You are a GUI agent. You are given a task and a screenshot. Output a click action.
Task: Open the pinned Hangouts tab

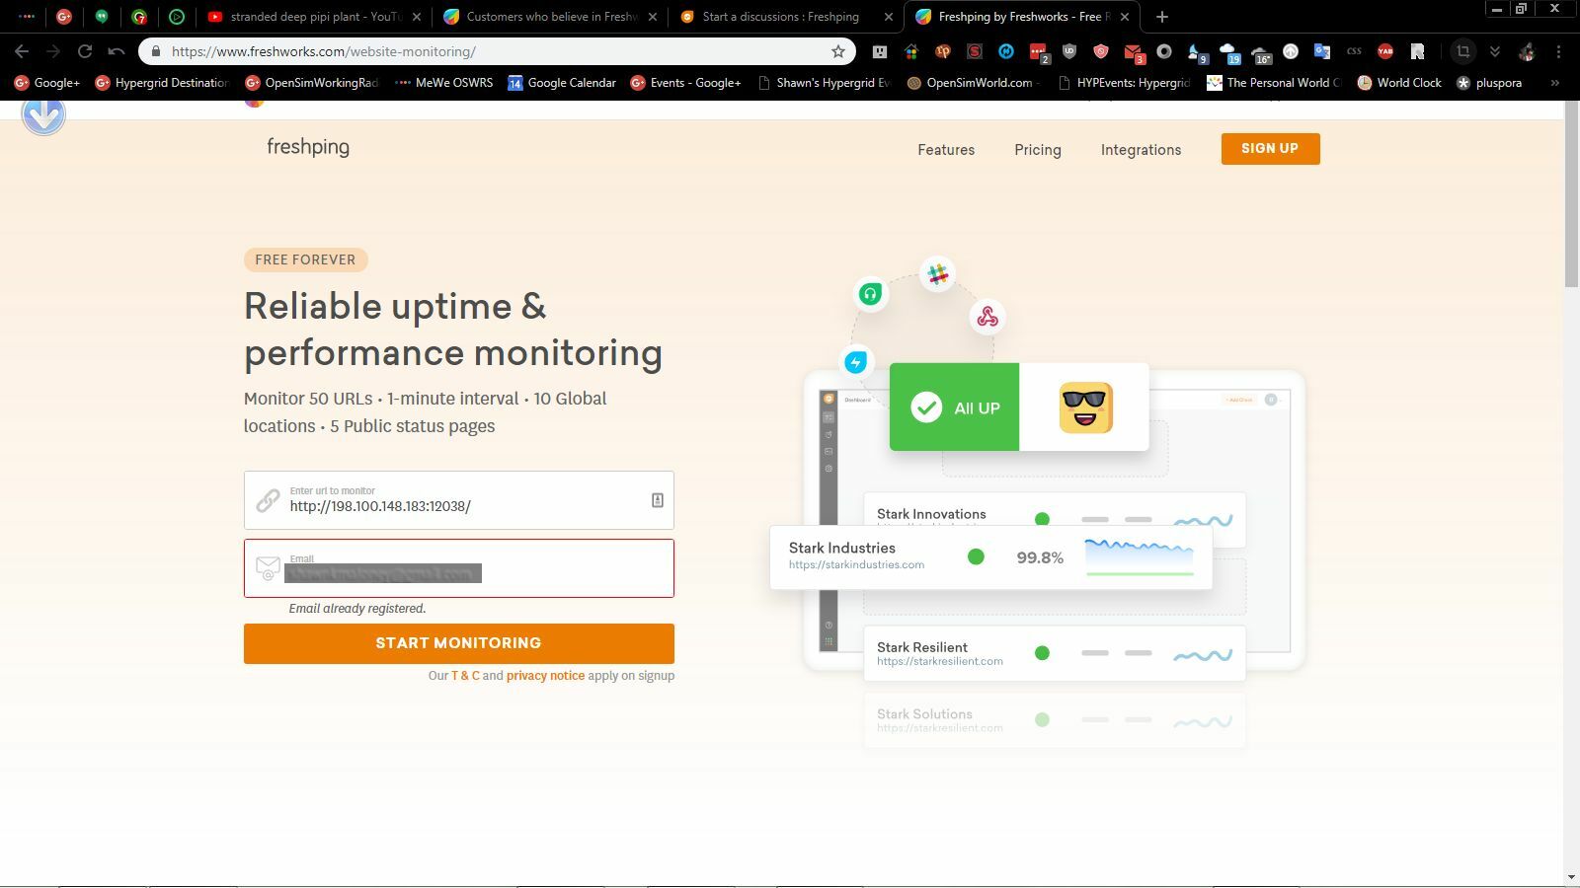tap(102, 17)
